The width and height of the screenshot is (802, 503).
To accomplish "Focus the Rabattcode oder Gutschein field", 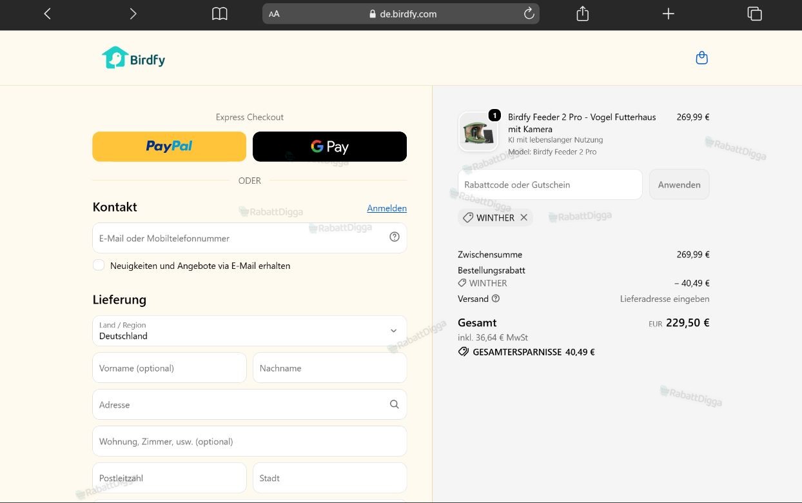I will 550,184.
